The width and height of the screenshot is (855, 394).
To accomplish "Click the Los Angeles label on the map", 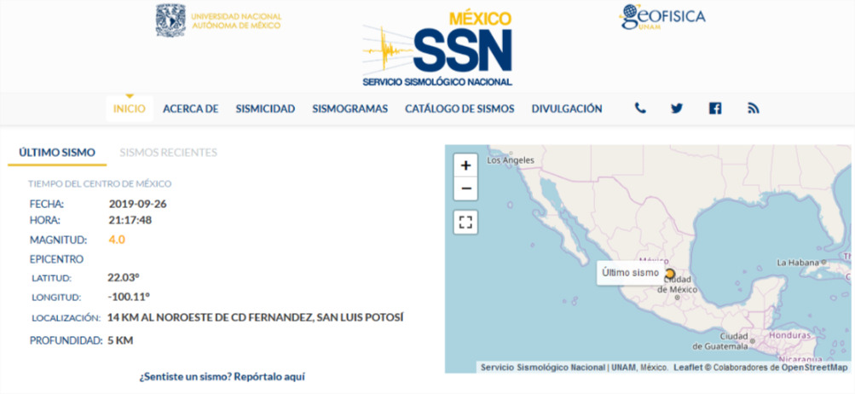I will (x=511, y=160).
